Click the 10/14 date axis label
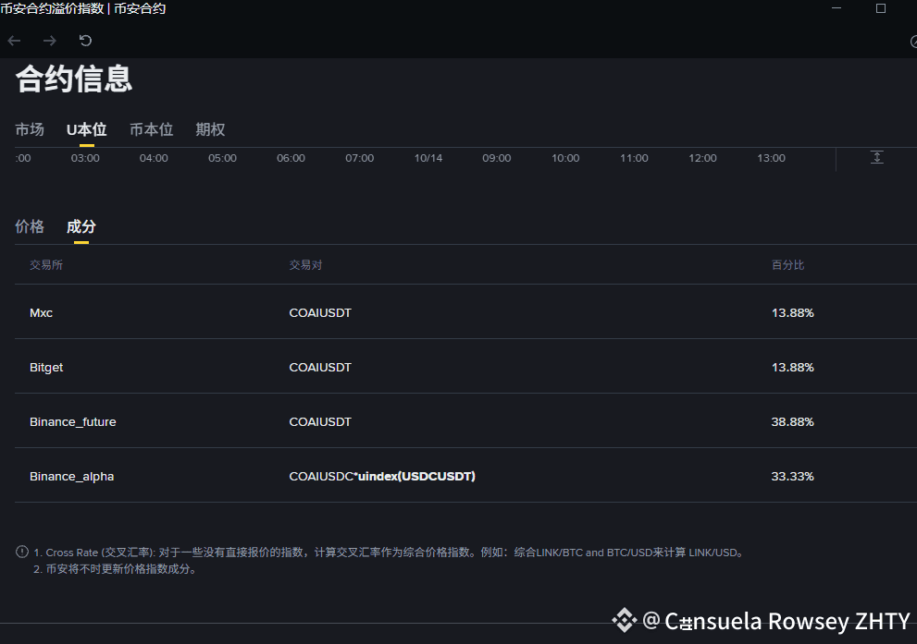Viewport: 917px width, 644px height. tap(428, 158)
